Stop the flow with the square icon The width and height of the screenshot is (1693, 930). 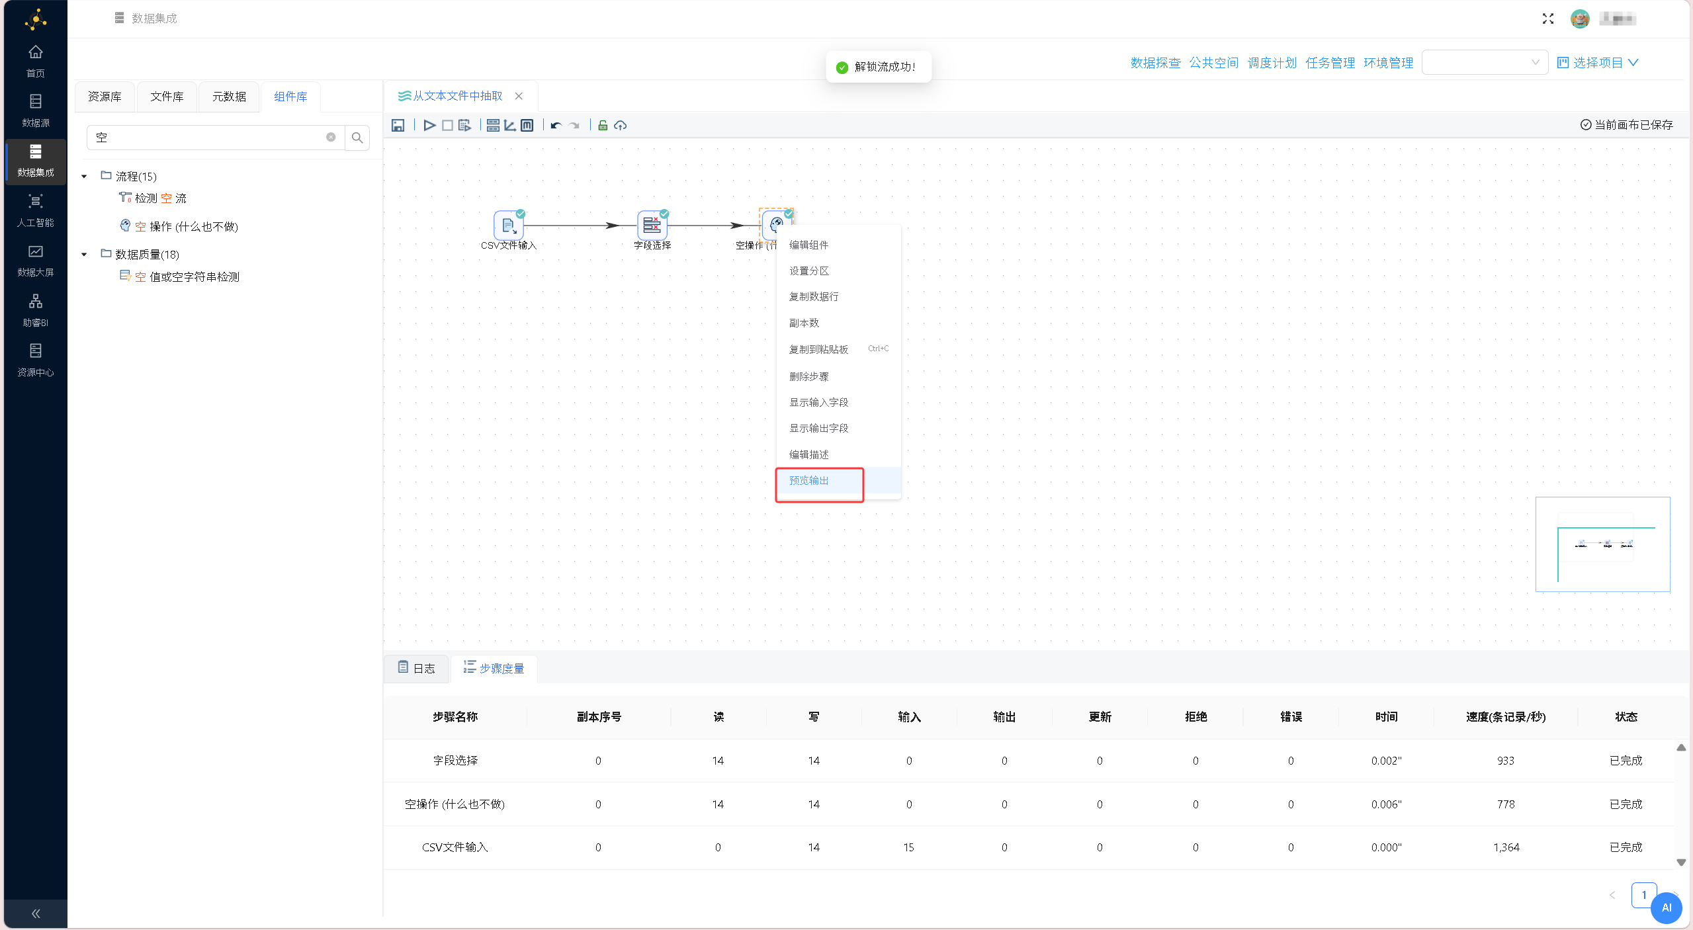[447, 125]
